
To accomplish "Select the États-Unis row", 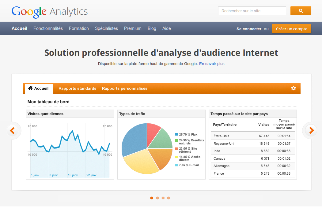I will point(253,136).
